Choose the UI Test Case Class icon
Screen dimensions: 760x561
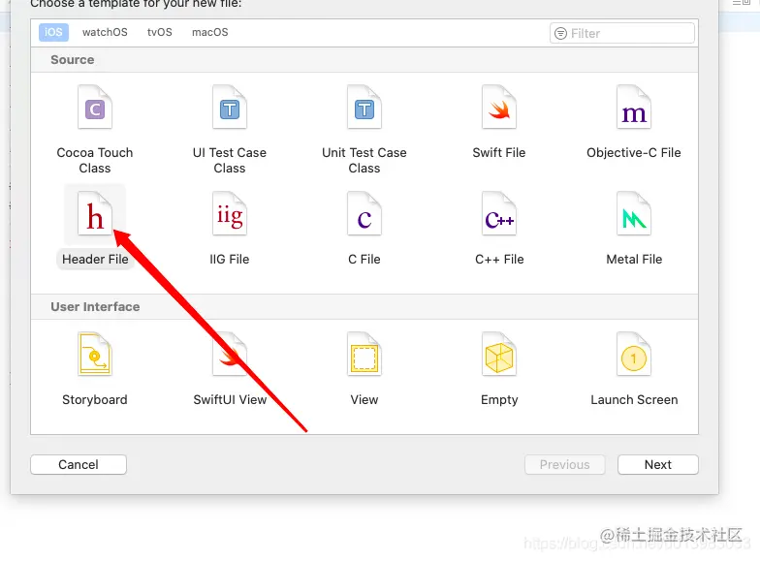(x=230, y=107)
